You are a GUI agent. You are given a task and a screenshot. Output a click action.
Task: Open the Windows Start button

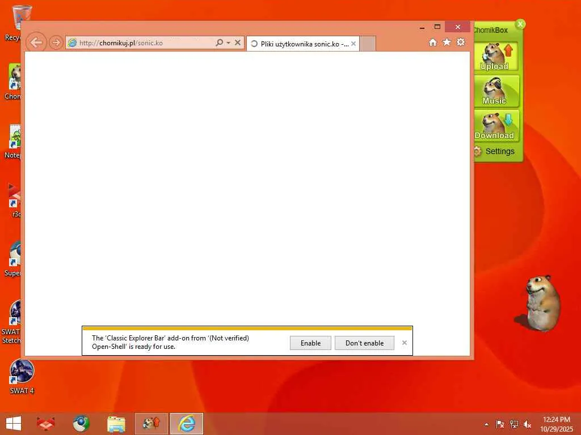(14, 424)
